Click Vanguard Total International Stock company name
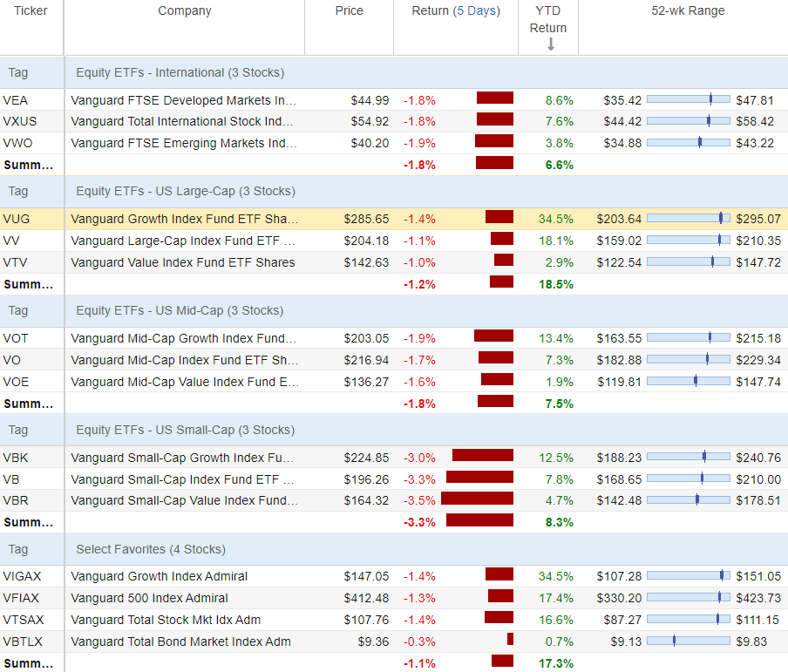Screen dimensions: 788x672 [182, 121]
